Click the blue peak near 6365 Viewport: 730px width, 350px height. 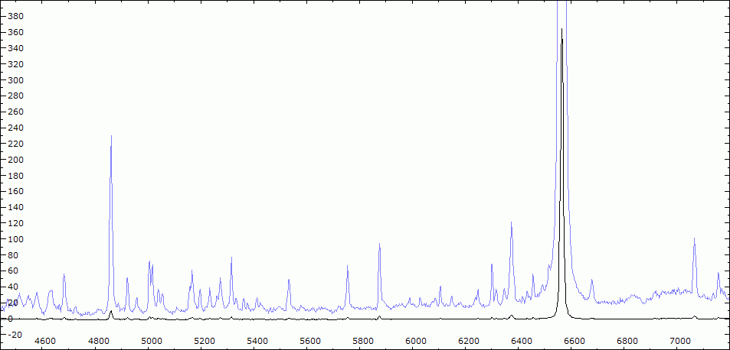(511, 224)
